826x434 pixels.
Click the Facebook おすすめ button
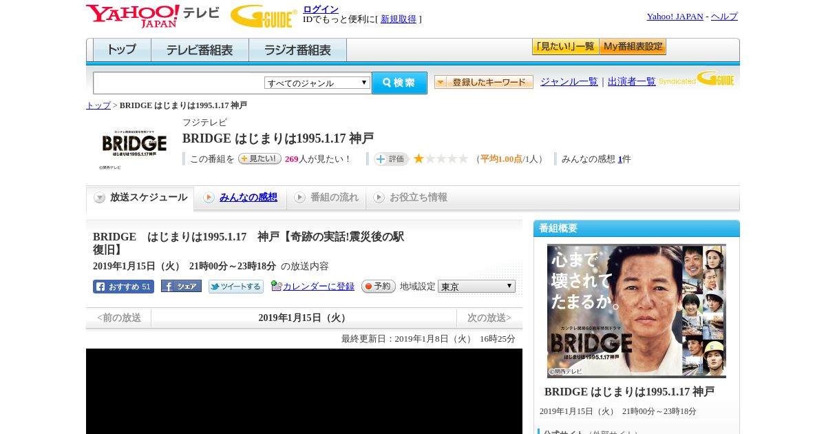coord(123,287)
